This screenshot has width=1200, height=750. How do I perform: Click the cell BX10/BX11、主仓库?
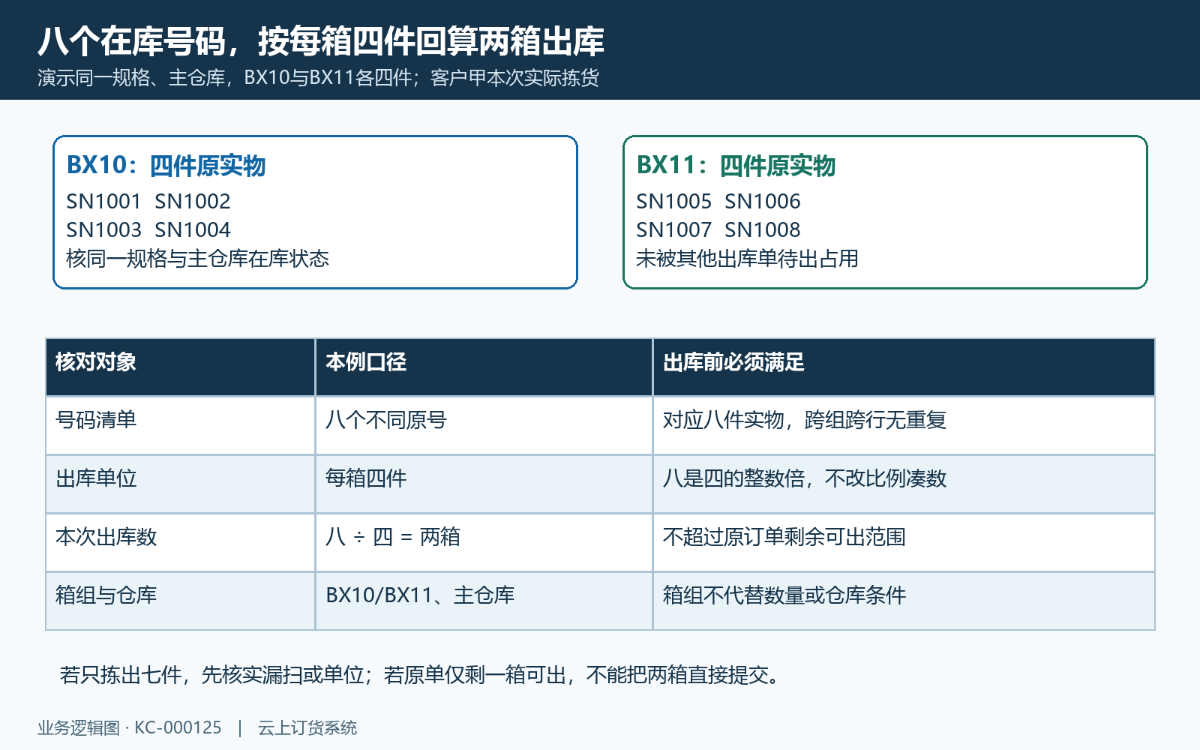pyautogui.click(x=484, y=601)
